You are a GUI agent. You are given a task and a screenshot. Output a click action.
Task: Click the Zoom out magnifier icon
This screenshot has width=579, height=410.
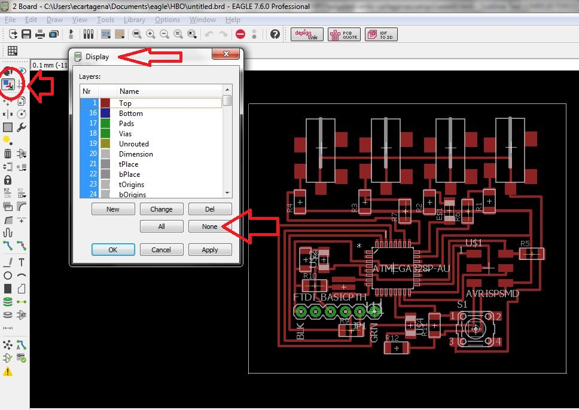(164, 34)
